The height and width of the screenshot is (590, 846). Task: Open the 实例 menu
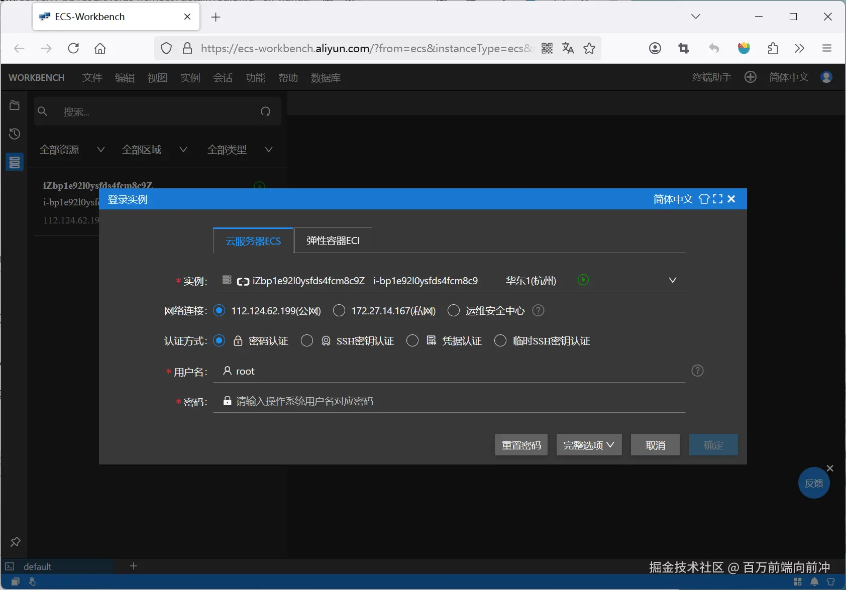pos(190,77)
